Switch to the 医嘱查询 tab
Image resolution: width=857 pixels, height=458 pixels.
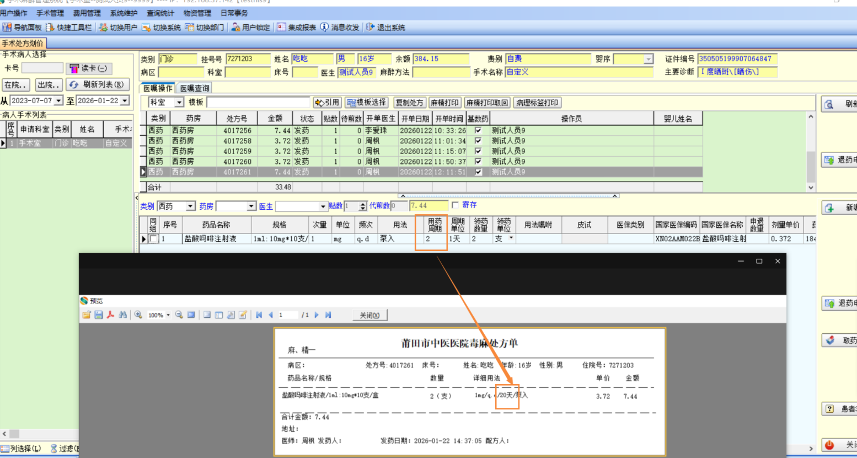195,88
